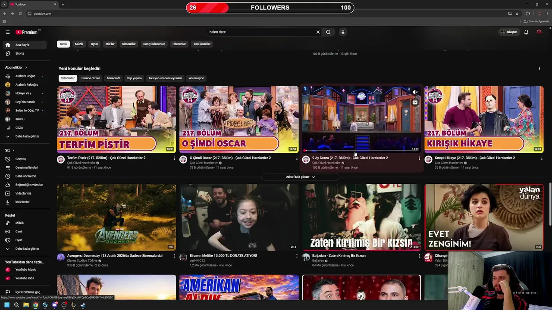Expand Daha fazla göster under subscriptions

pos(25,136)
